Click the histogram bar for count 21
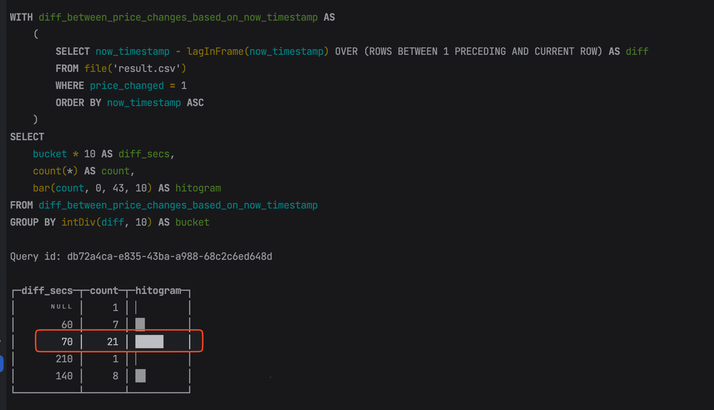 point(149,342)
